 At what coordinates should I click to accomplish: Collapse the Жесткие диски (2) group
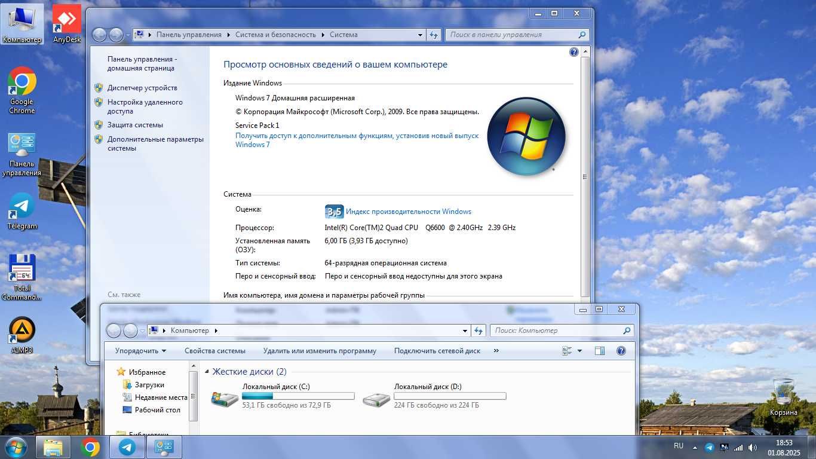pos(207,372)
